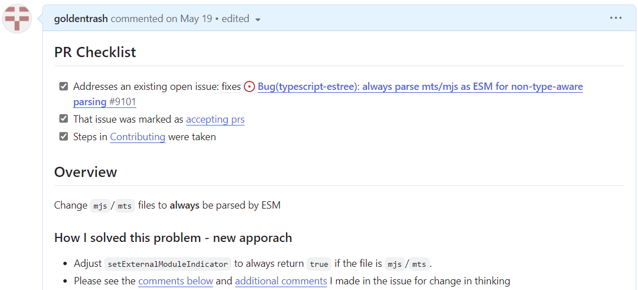Open the goldentrash username profile link
The width and height of the screenshot is (638, 290).
coord(81,19)
